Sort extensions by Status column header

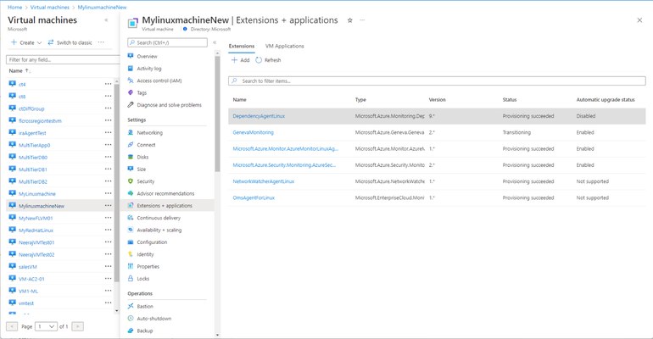pos(510,100)
